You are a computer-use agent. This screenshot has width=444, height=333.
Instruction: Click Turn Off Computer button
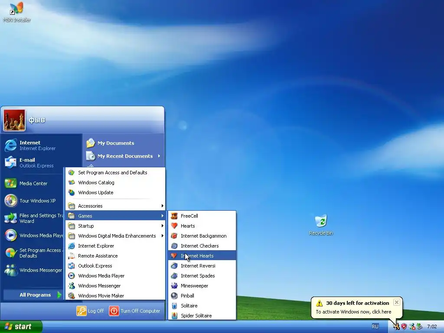tap(134, 311)
